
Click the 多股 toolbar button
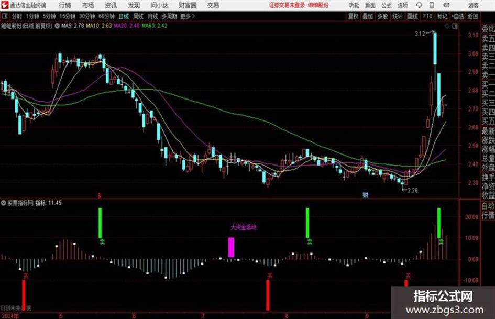382,16
